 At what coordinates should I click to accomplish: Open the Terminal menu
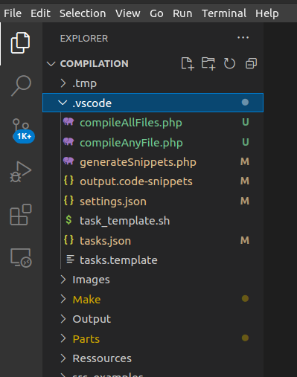tap(224, 13)
